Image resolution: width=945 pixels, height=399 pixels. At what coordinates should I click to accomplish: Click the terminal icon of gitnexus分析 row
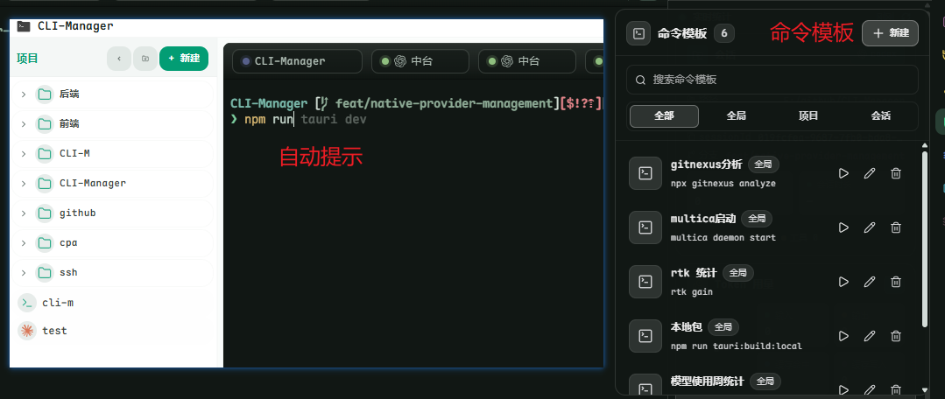(x=645, y=173)
